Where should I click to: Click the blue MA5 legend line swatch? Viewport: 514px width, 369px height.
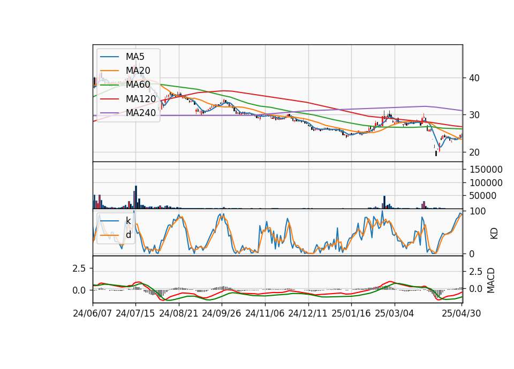tap(109, 57)
